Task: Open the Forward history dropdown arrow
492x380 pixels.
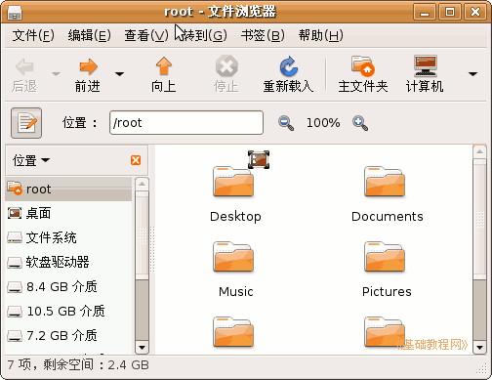Action: tap(119, 74)
